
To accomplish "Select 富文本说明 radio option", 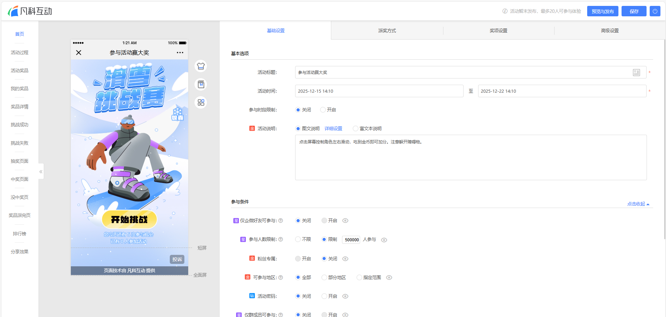I will tap(356, 128).
